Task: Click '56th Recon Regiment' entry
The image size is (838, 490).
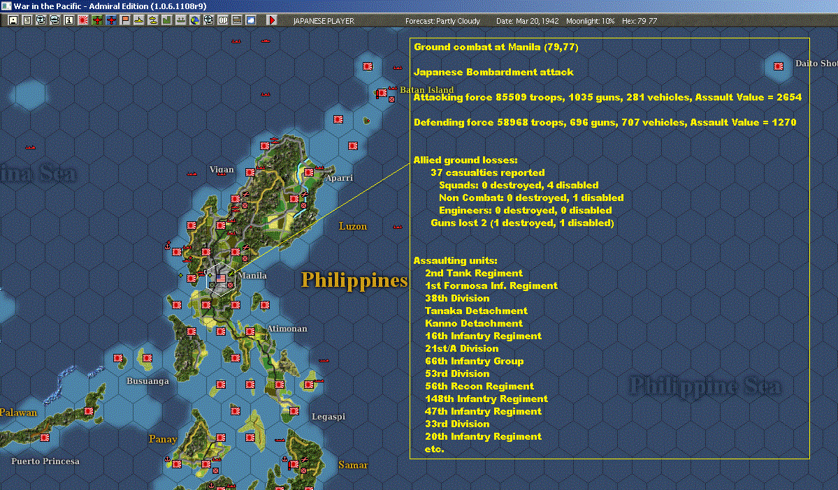Action: (479, 386)
